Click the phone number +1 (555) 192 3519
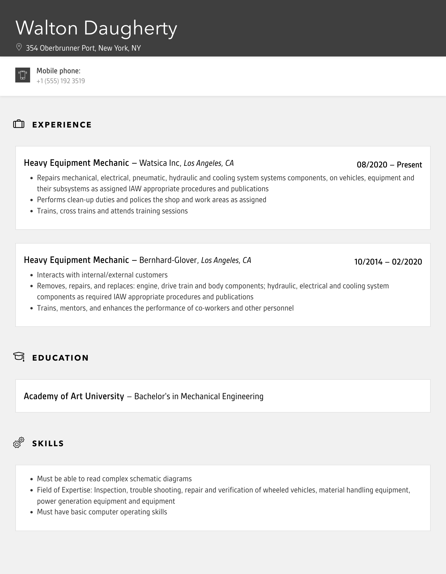Screen dimensions: 446x574 coord(61,81)
